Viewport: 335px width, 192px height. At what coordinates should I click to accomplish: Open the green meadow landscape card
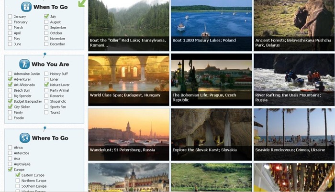pos(212,178)
